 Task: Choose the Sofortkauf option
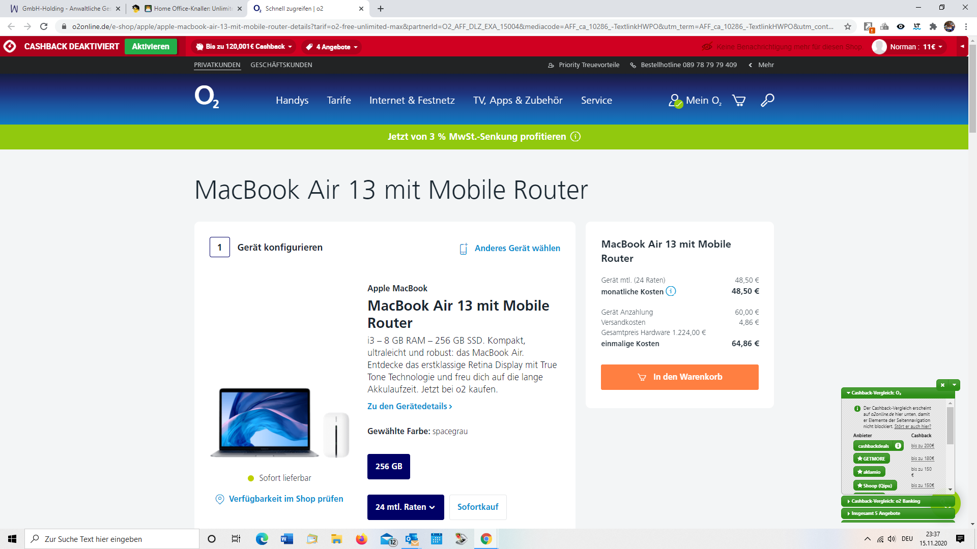click(478, 507)
